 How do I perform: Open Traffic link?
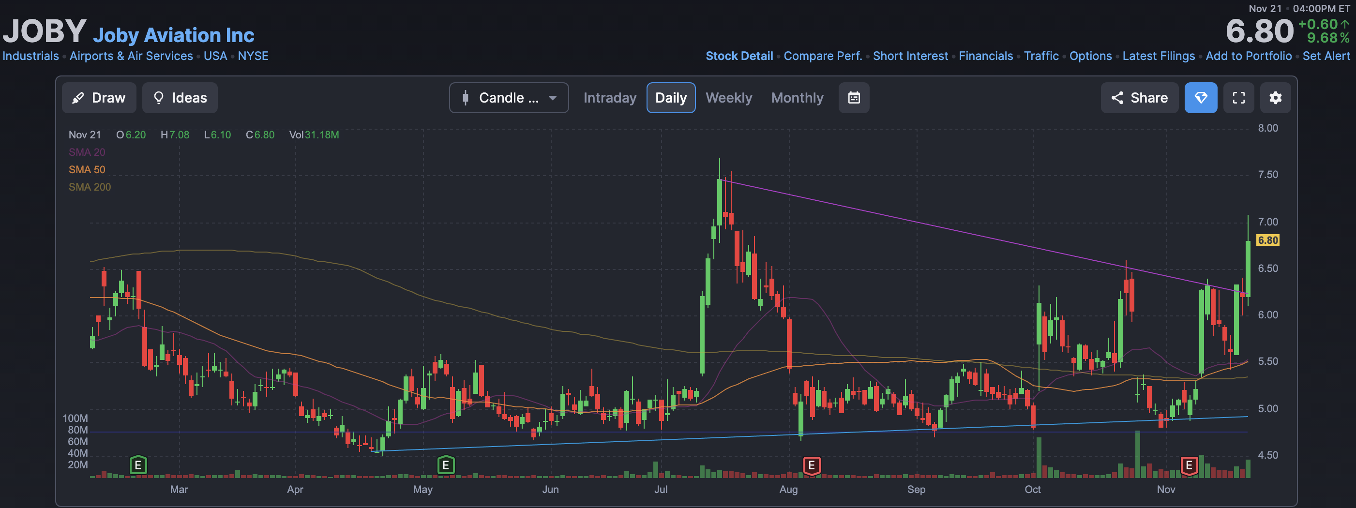point(1040,56)
